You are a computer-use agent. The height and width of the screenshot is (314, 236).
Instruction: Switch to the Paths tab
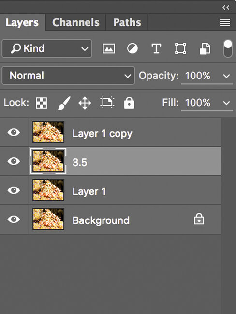click(x=127, y=22)
